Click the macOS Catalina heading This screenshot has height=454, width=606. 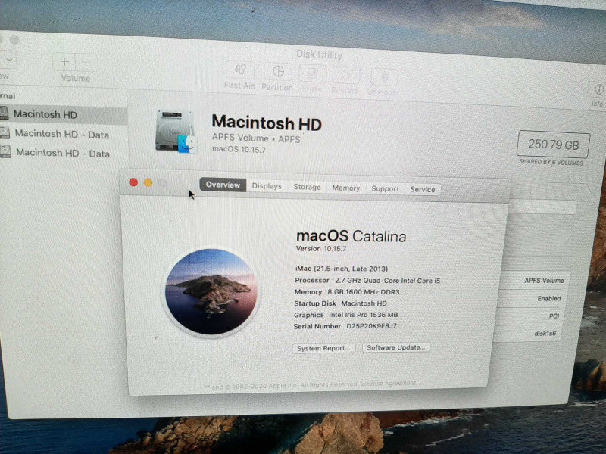tap(351, 236)
